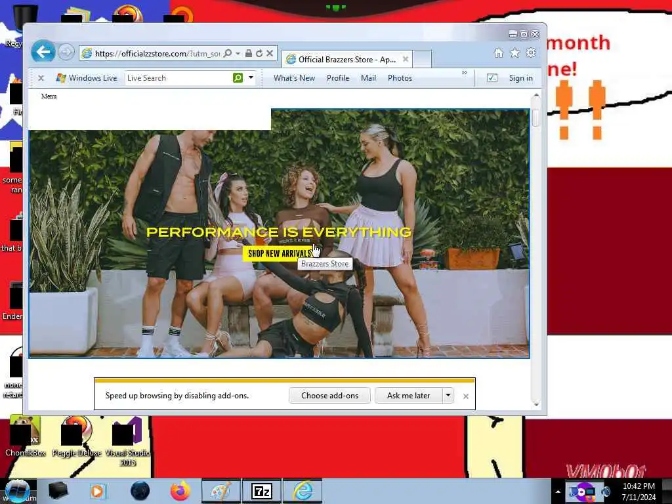The height and width of the screenshot is (504, 672).
Task: Refresh the page using the reload icon
Action: click(259, 53)
